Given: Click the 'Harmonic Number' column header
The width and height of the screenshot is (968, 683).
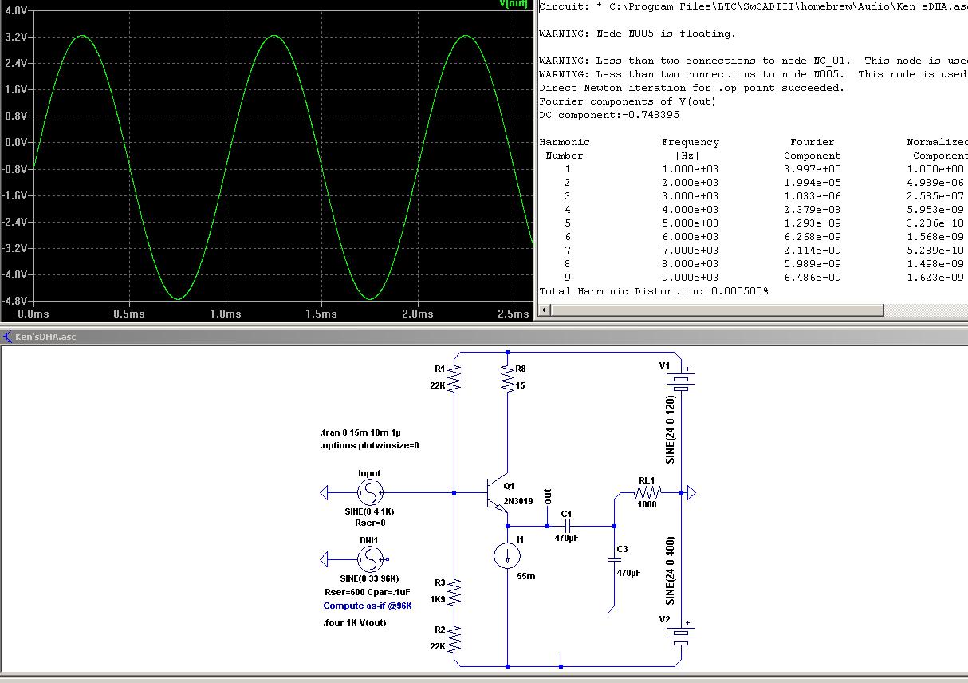Looking at the screenshot, I should tap(565, 149).
